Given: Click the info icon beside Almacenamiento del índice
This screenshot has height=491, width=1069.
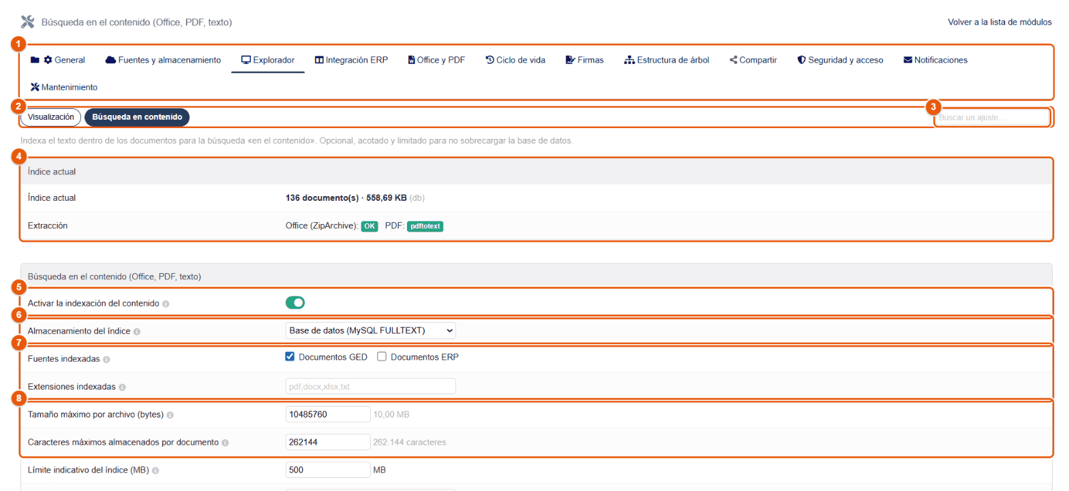Looking at the screenshot, I should coord(137,332).
